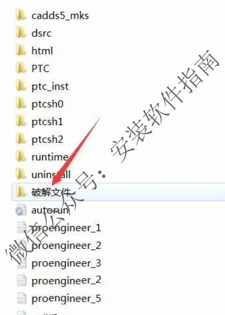Select the ptcsh0 folder name
Image resolution: width=225 pixels, height=315 pixels.
tap(47, 104)
